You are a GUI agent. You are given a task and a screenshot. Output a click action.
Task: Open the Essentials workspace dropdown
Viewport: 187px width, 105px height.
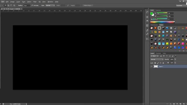tap(181, 6)
